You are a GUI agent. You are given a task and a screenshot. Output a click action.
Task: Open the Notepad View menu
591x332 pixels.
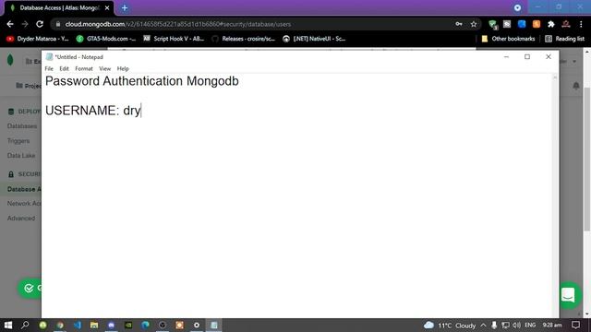pyautogui.click(x=104, y=68)
